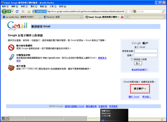Image resolution: width=167 pixels, height=122 pixels.
Task: Click the search magnifier icon
Action: click(x=163, y=11)
